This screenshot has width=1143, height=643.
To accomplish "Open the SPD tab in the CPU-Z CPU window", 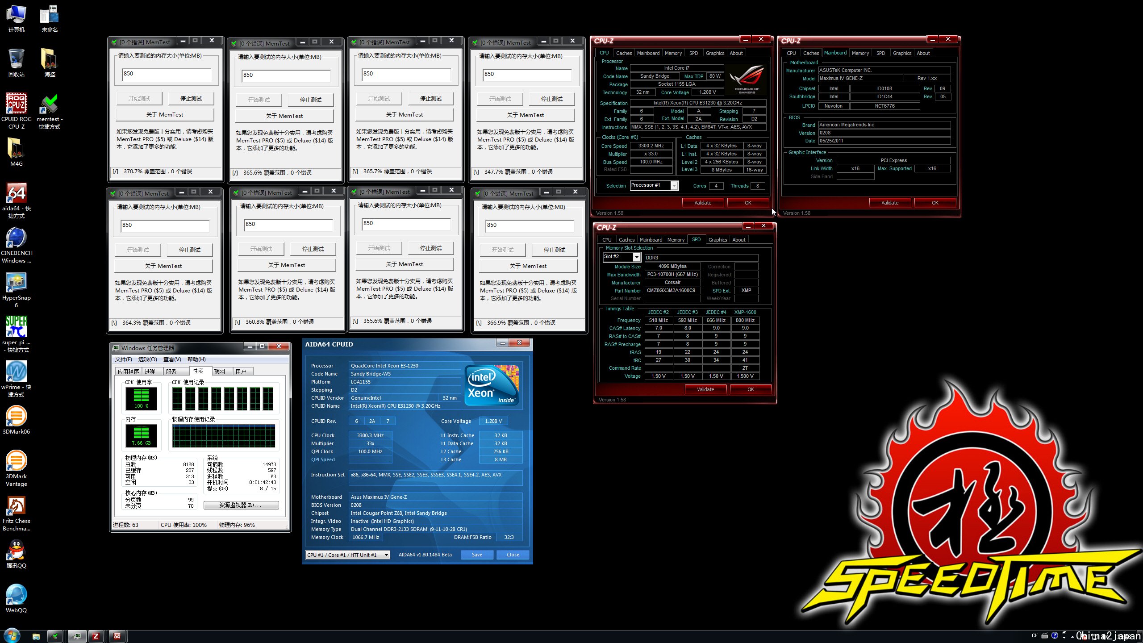I will [693, 53].
